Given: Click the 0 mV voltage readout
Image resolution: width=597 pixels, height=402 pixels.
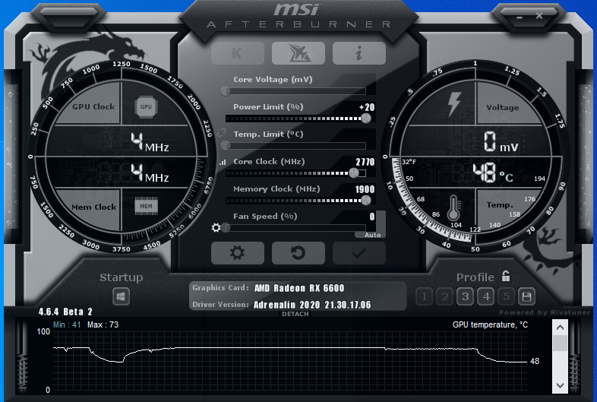Looking at the screenshot, I should pos(501,142).
